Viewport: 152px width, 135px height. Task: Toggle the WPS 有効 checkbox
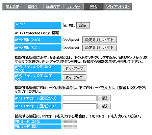coord(65,25)
